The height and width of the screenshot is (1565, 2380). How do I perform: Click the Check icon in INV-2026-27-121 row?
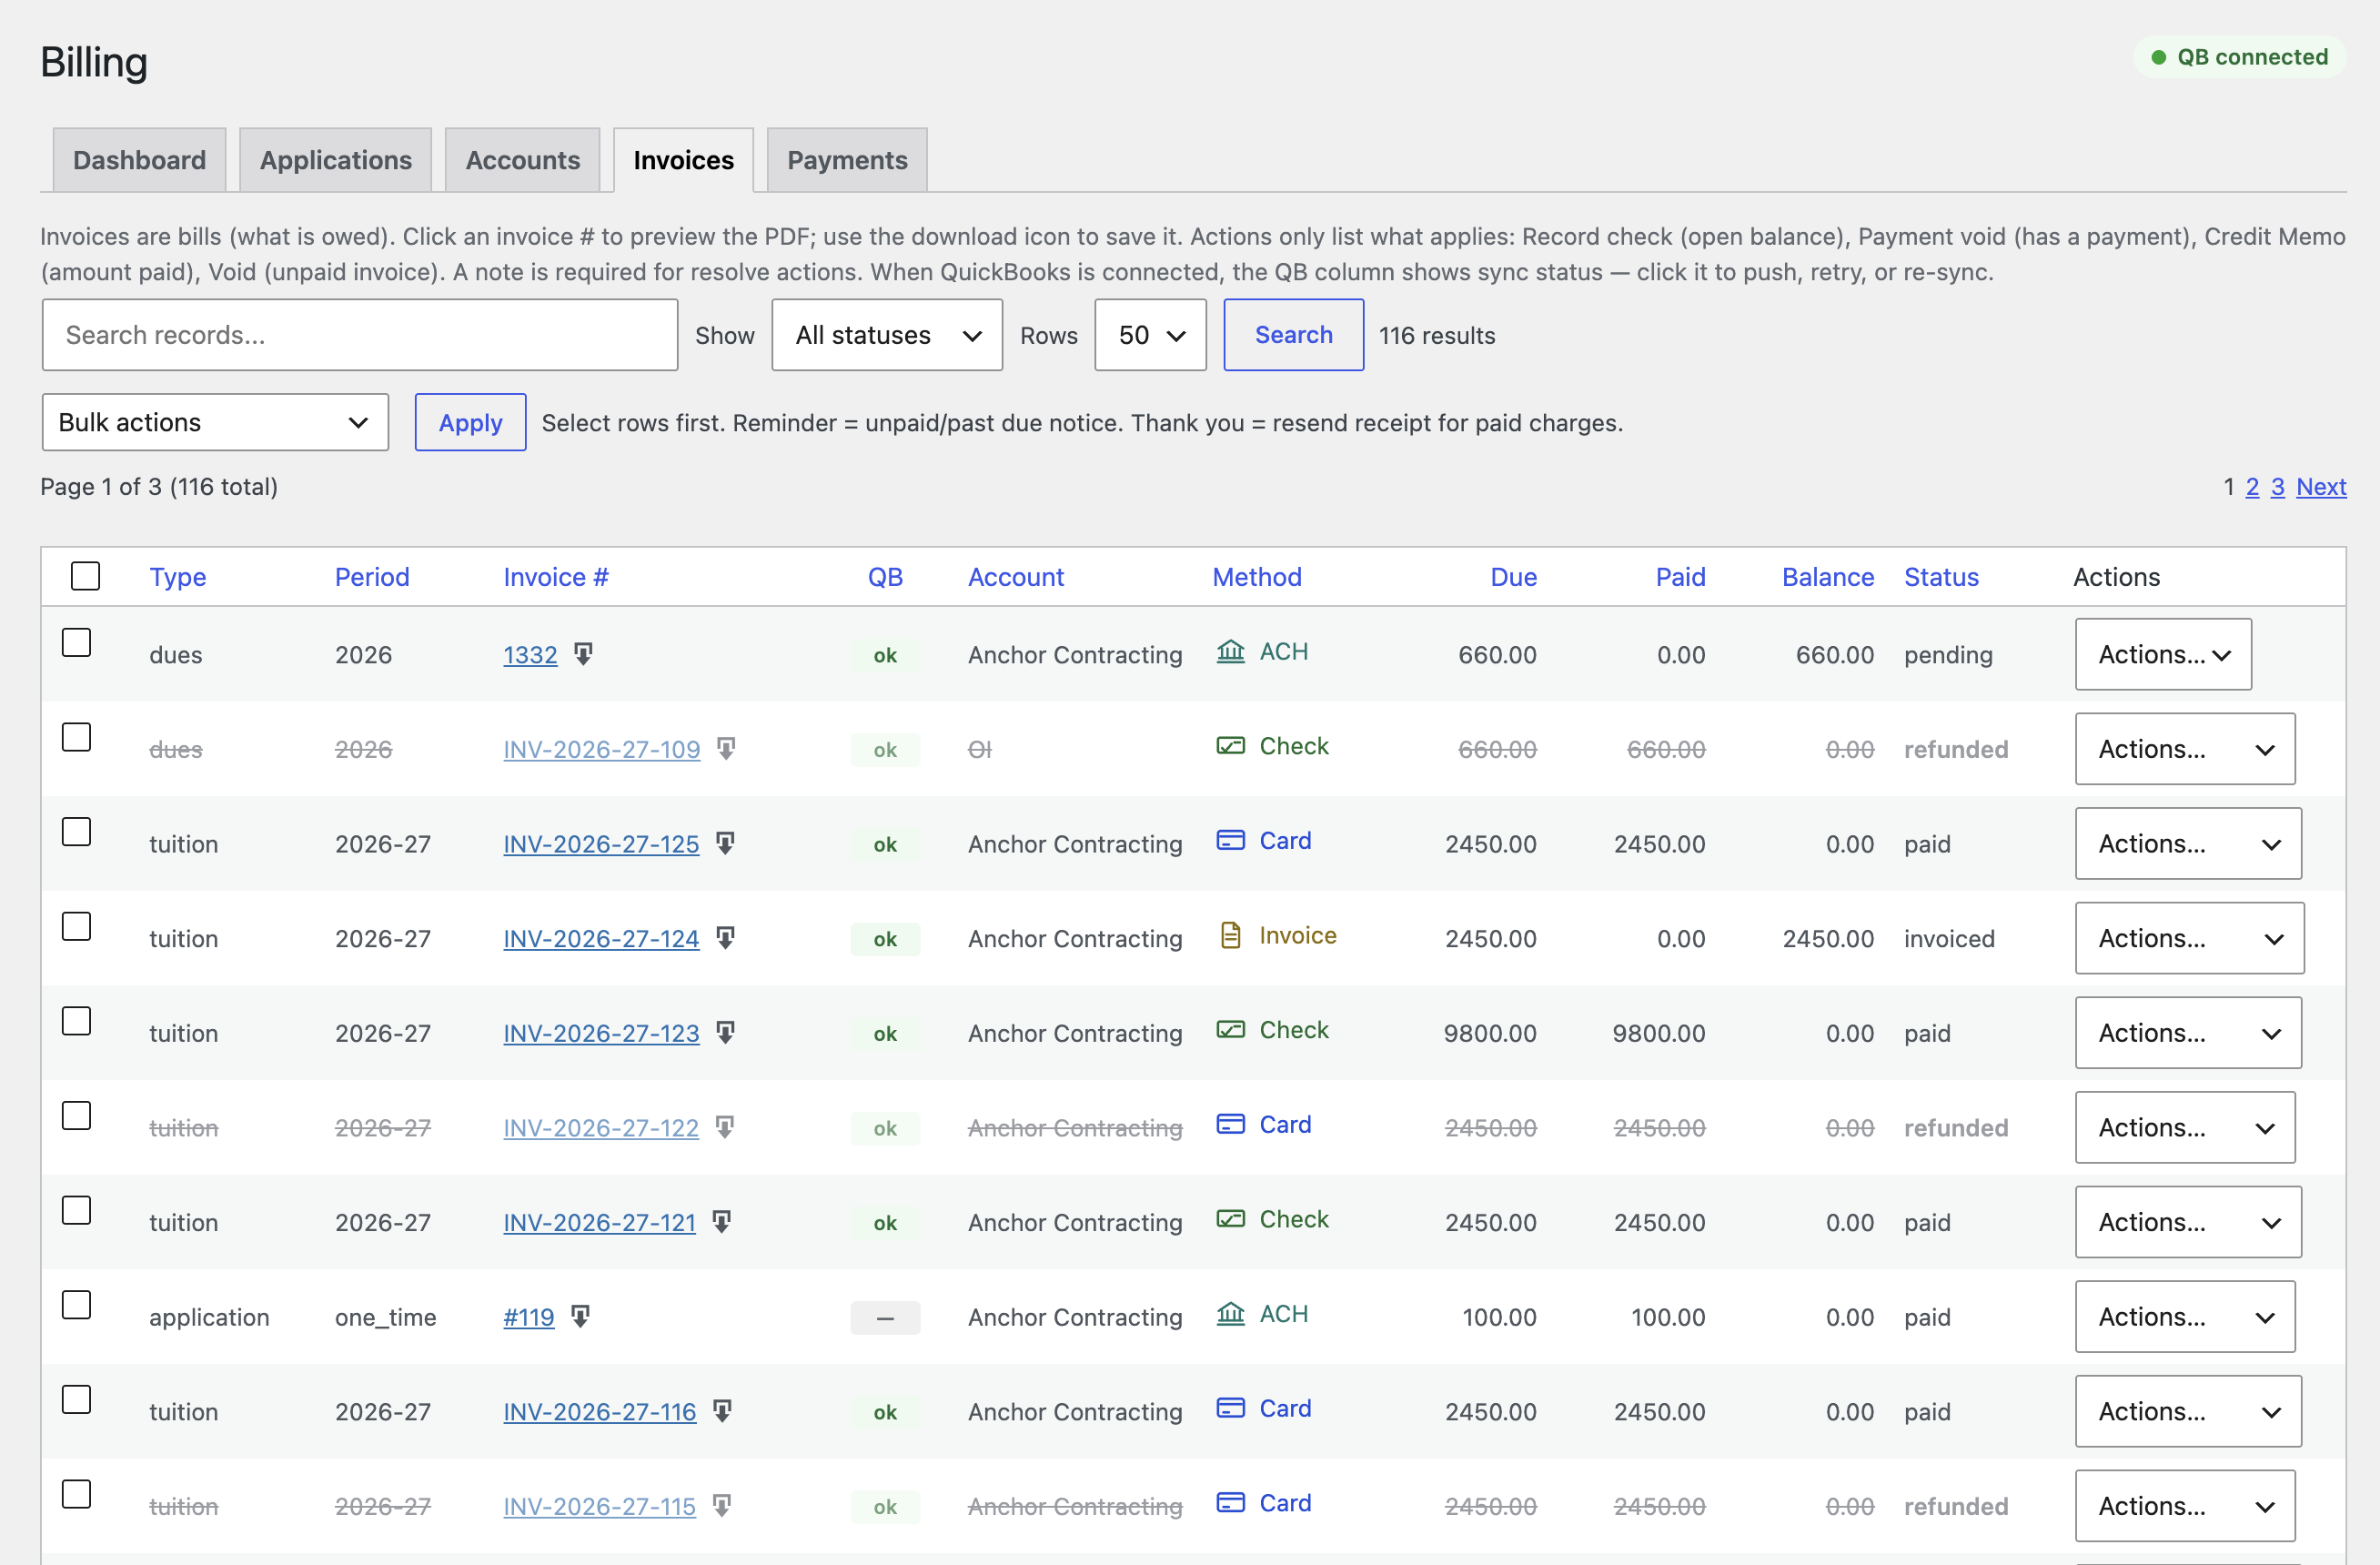point(1230,1219)
